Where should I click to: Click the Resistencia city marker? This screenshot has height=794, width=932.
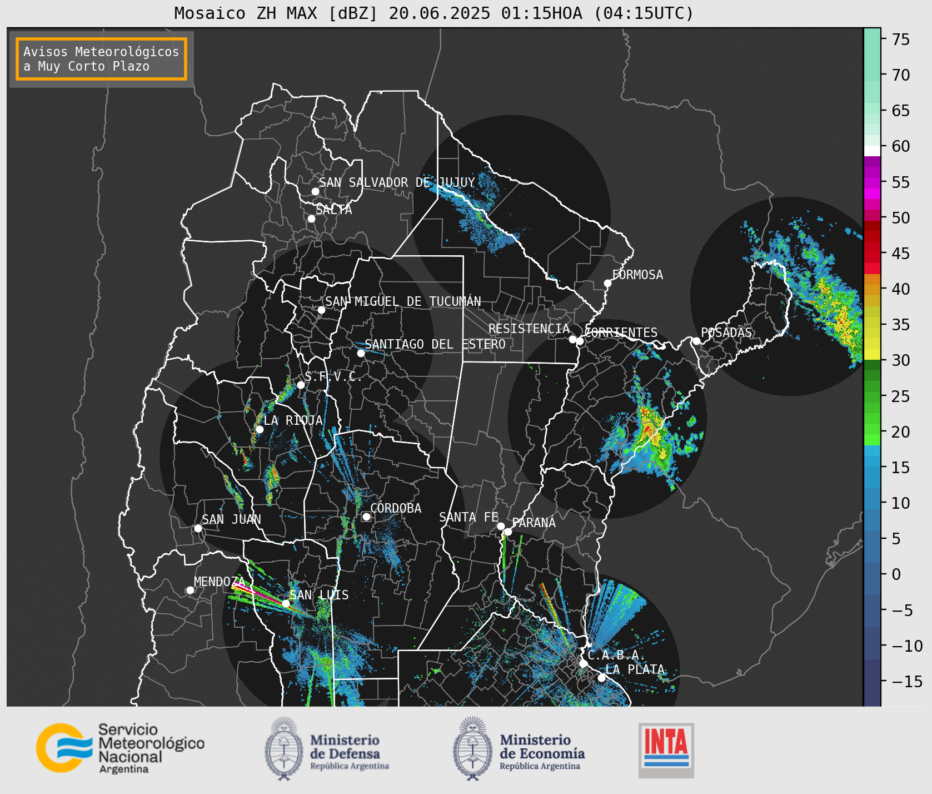(x=572, y=339)
